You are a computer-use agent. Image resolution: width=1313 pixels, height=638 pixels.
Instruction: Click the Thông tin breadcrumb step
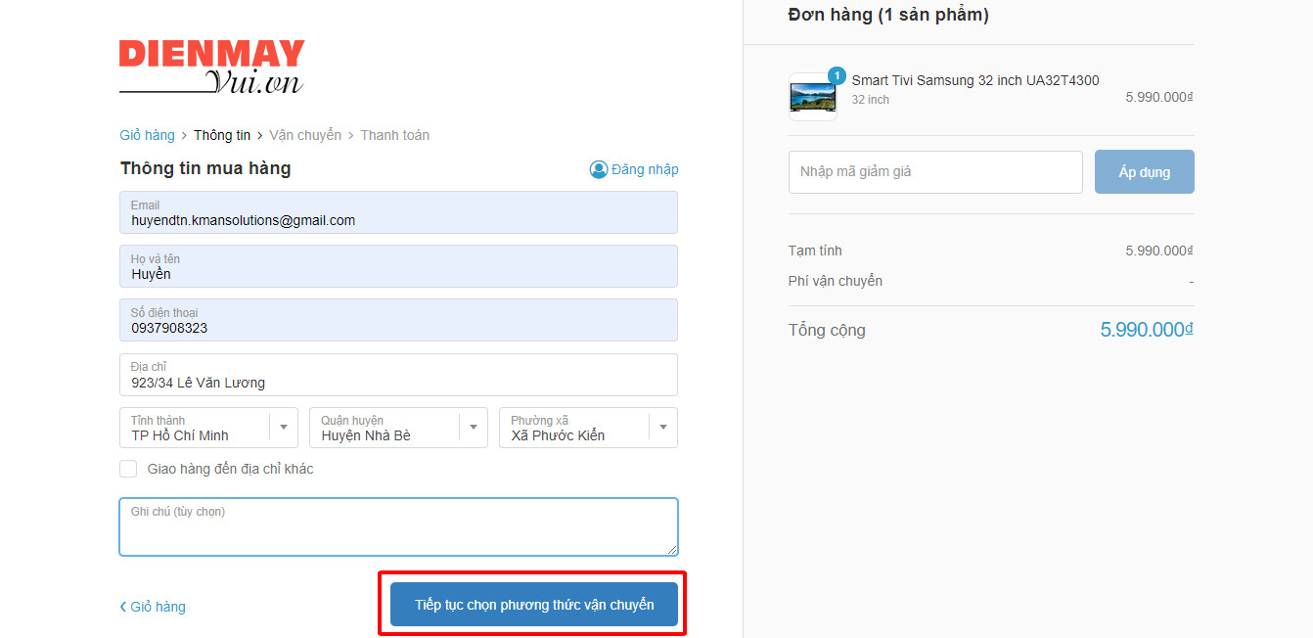coord(222,135)
